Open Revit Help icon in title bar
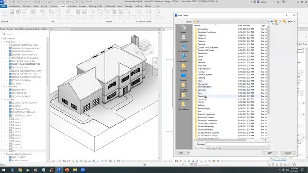Image resolution: width=308 pixels, height=173 pixels. [283, 2]
